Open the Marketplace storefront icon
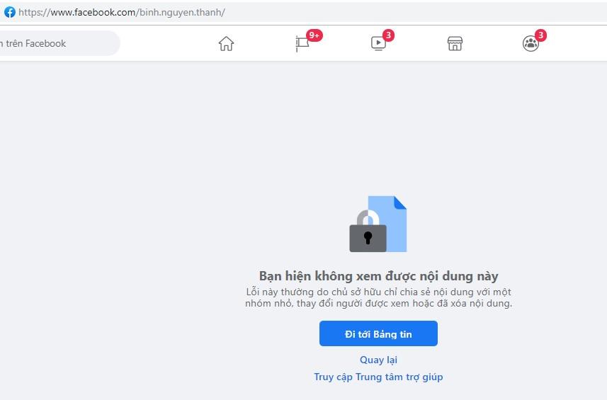The height and width of the screenshot is (400, 607). 455,43
